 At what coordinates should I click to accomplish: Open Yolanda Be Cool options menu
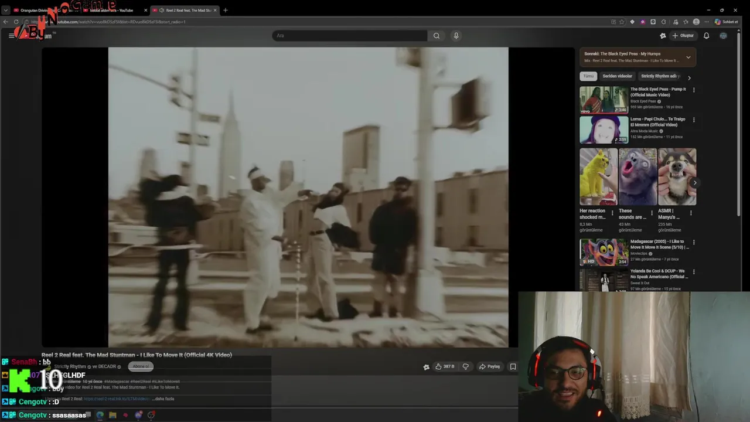pyautogui.click(x=694, y=272)
